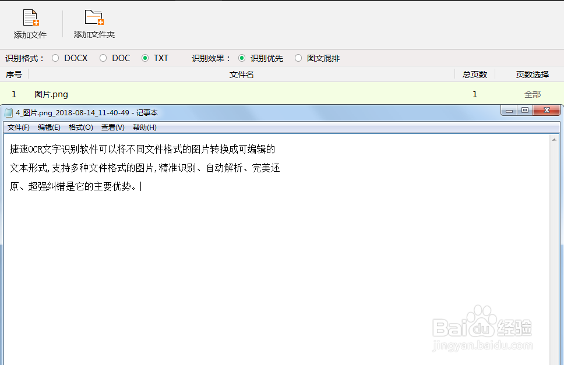
Task: Select the TXT recognition format
Action: click(x=144, y=58)
